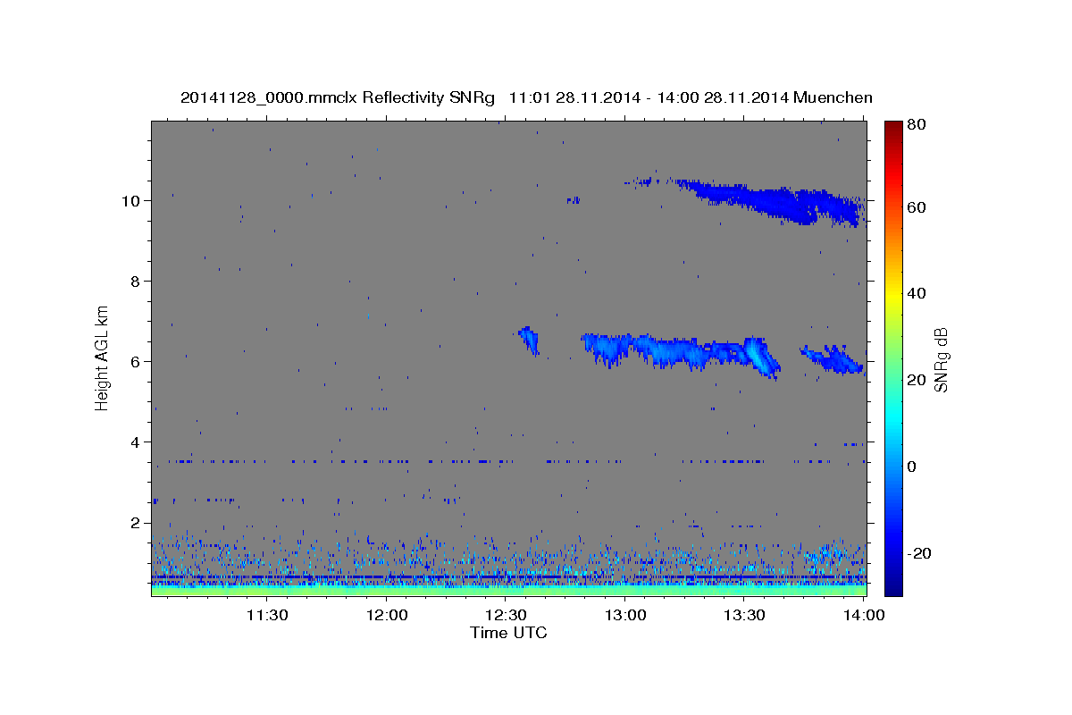
Task: Click the 13:00 time tick label
Action: (625, 615)
